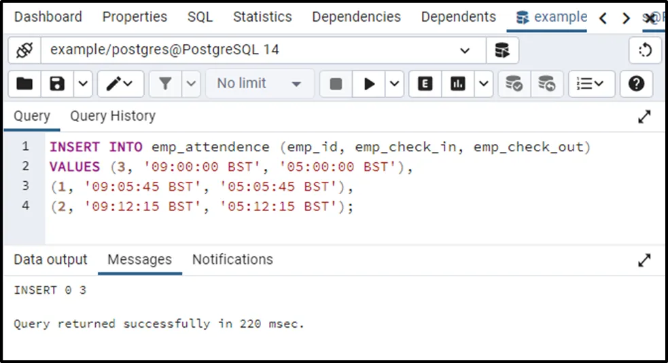
Task: Click the Open File folder icon
Action: pyautogui.click(x=24, y=83)
